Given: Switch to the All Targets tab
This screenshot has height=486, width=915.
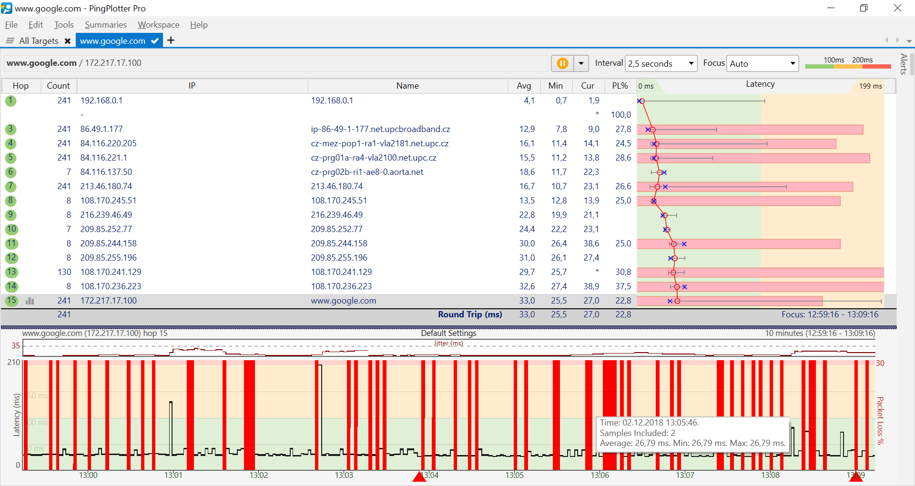Looking at the screenshot, I should coord(39,41).
